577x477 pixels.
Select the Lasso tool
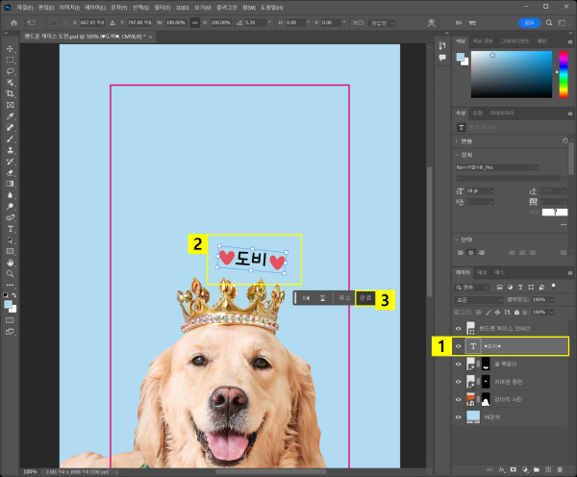pos(10,71)
